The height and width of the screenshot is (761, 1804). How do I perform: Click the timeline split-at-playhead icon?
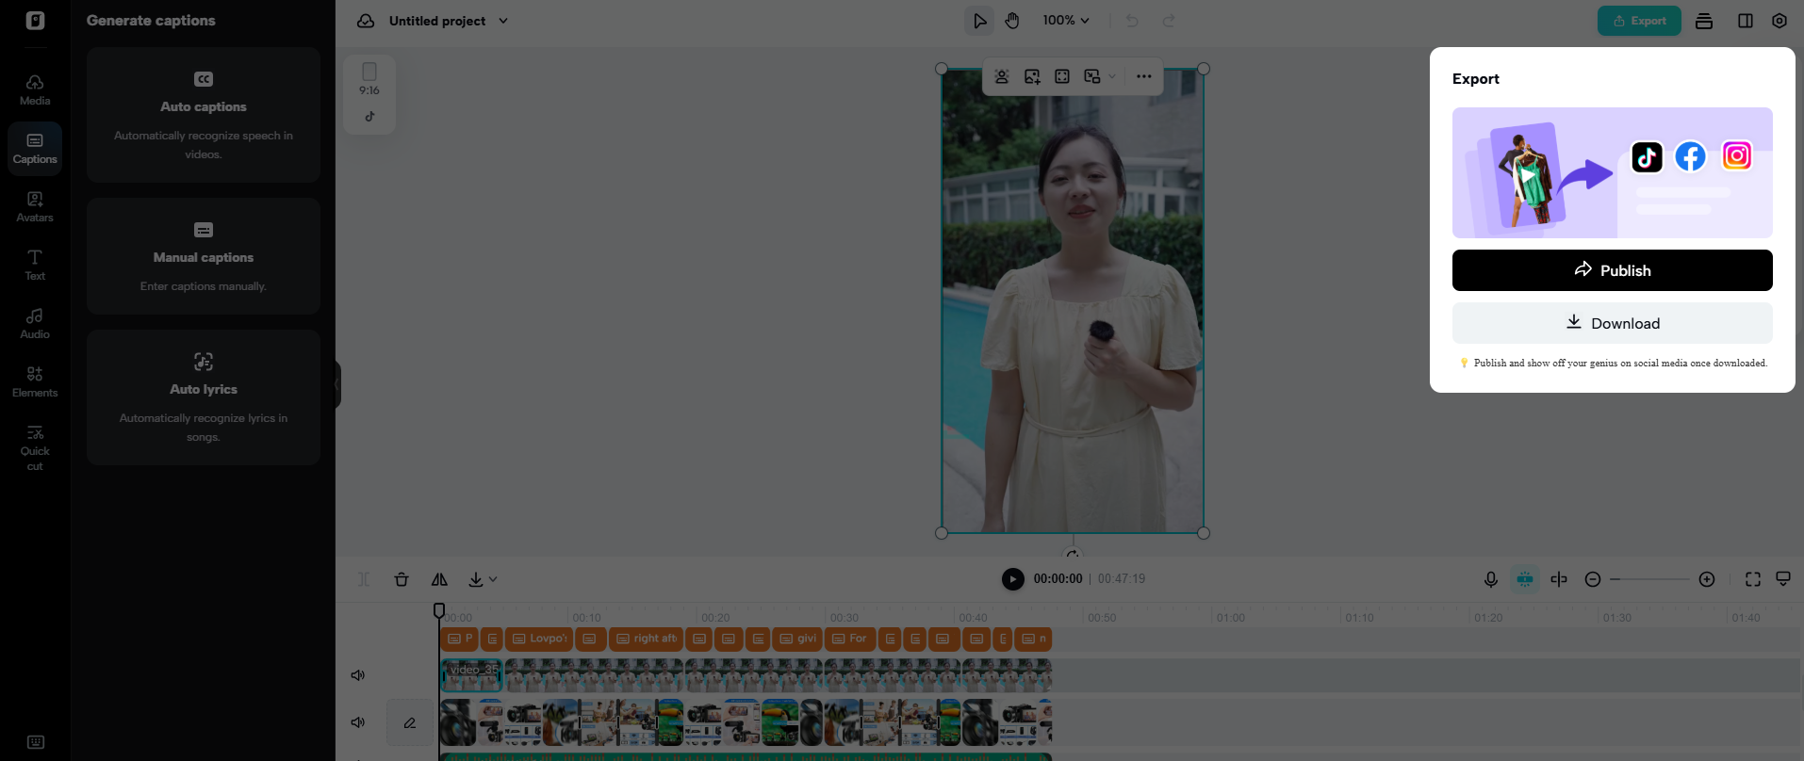tap(1559, 579)
